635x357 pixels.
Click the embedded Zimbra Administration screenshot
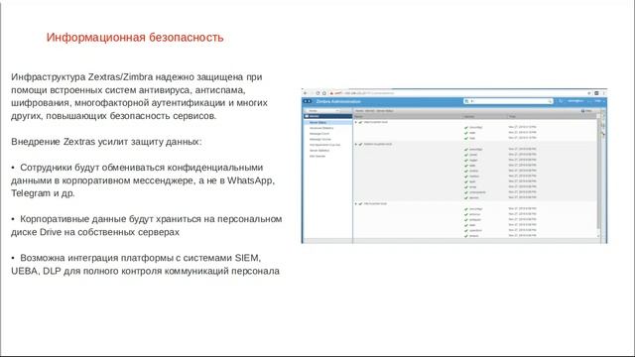pyautogui.click(x=454, y=166)
